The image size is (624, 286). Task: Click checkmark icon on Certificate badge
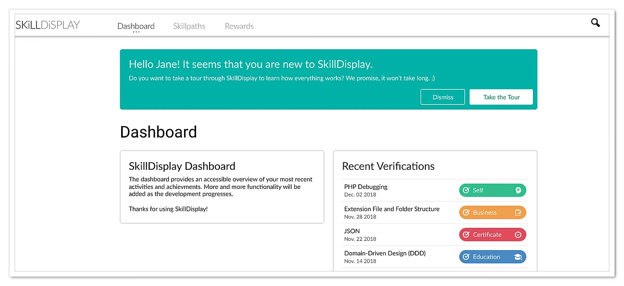[x=466, y=235]
